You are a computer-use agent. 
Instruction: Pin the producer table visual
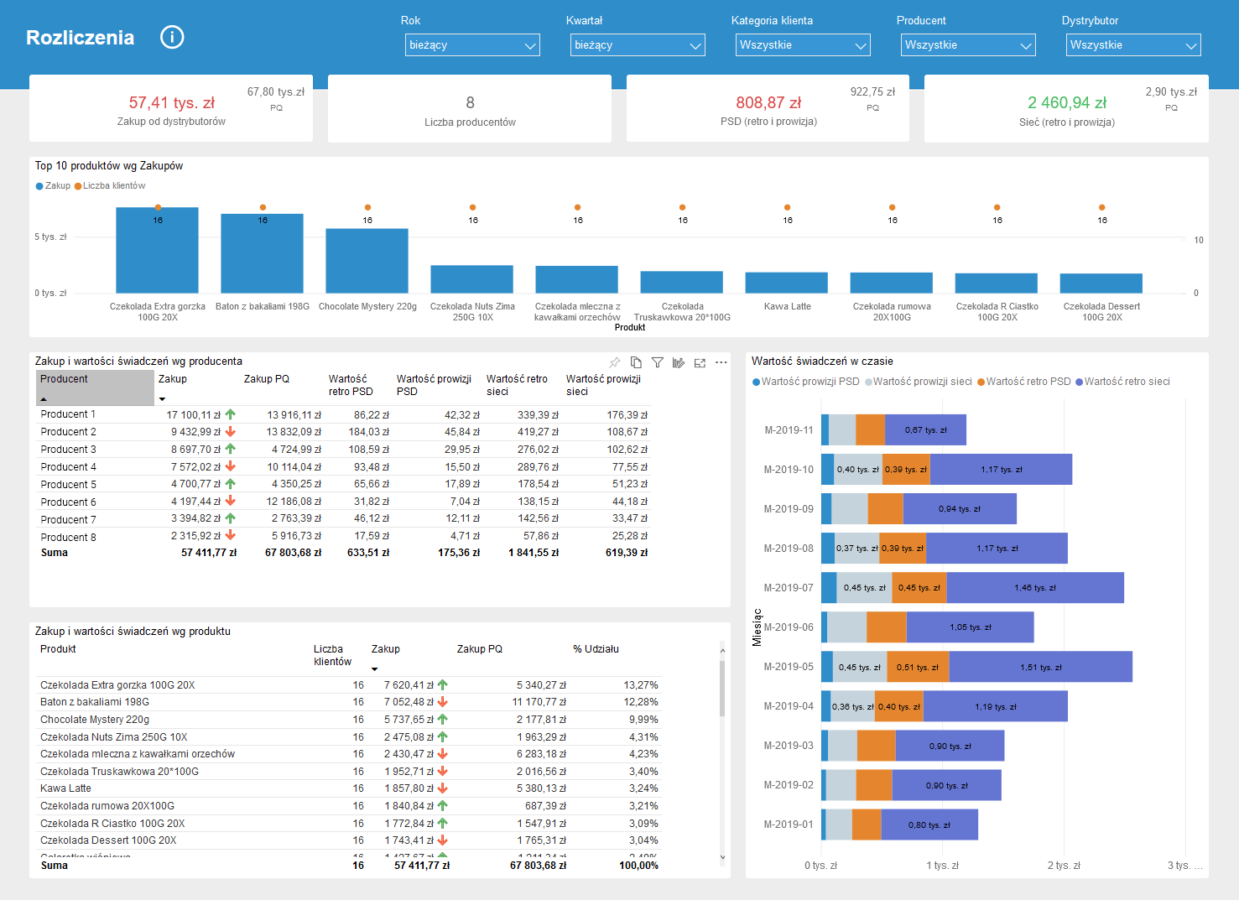pyautogui.click(x=615, y=362)
